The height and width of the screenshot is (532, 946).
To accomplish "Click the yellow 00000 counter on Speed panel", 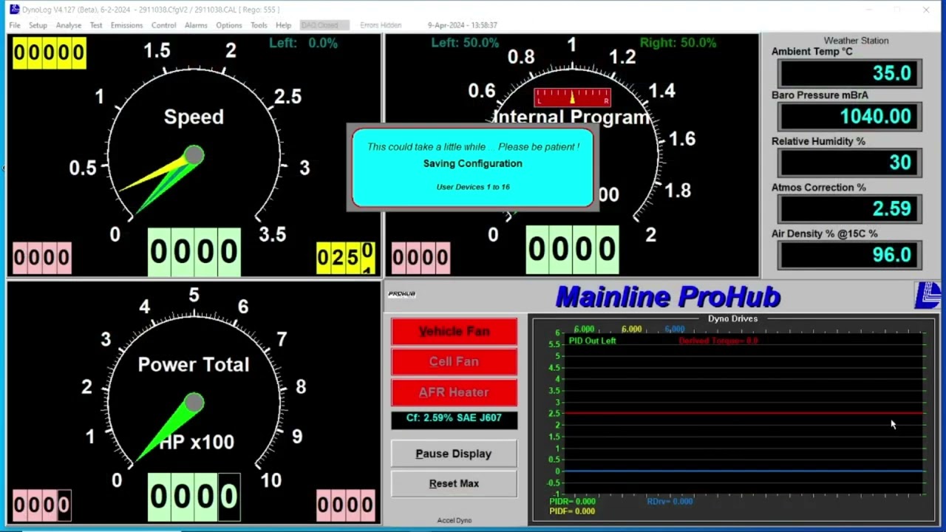I will coord(49,52).
